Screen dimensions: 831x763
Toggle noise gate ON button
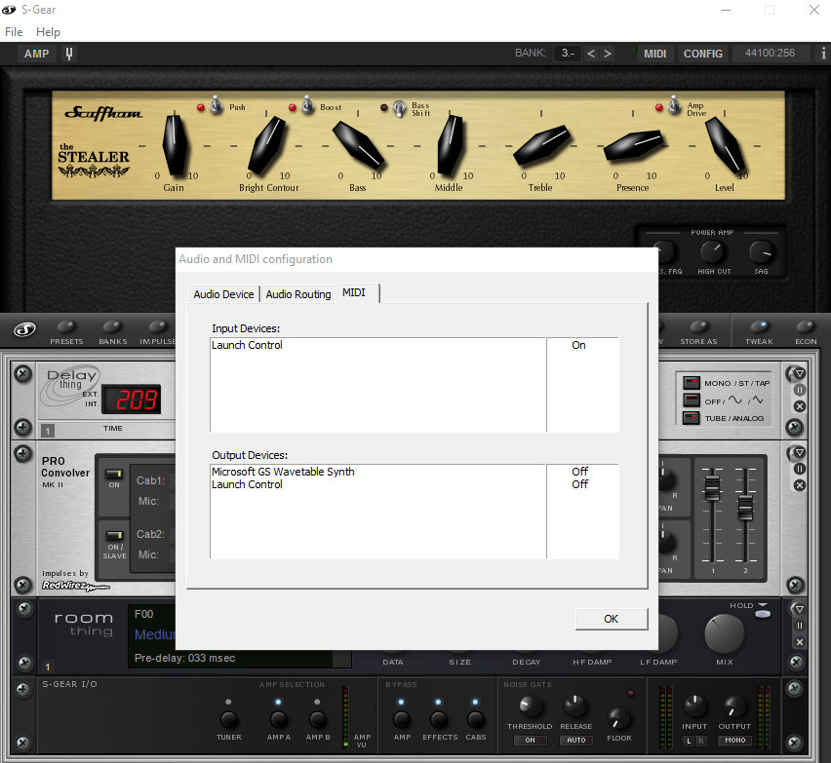(530, 741)
